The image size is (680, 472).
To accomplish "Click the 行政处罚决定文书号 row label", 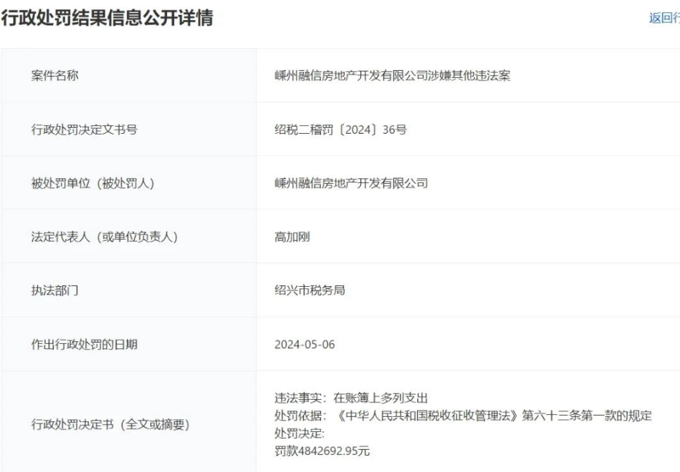I will 84,129.
